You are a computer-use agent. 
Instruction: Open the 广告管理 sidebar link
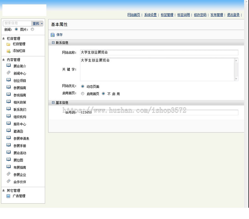[x=19, y=196]
